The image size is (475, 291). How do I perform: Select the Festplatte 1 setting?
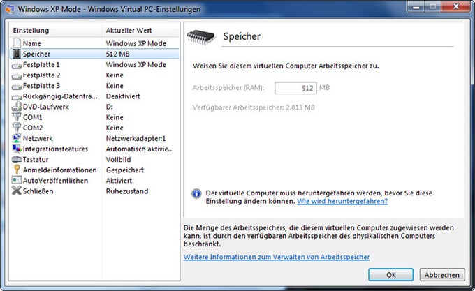coord(94,64)
